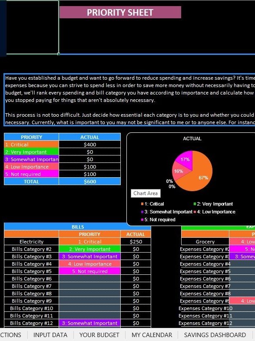Click the Expenses Category #4 name cell

tap(205, 264)
